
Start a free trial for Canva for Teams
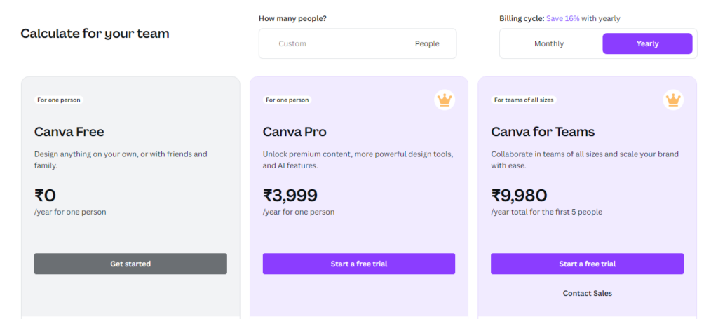[x=587, y=264]
